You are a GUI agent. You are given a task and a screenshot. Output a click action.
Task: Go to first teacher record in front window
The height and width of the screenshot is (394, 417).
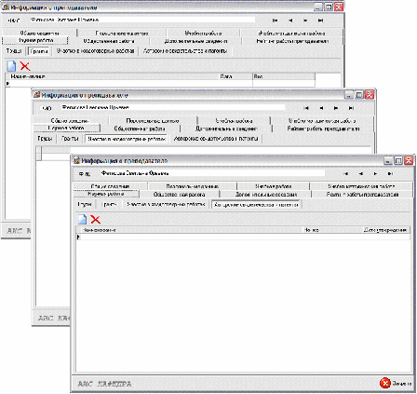click(346, 174)
